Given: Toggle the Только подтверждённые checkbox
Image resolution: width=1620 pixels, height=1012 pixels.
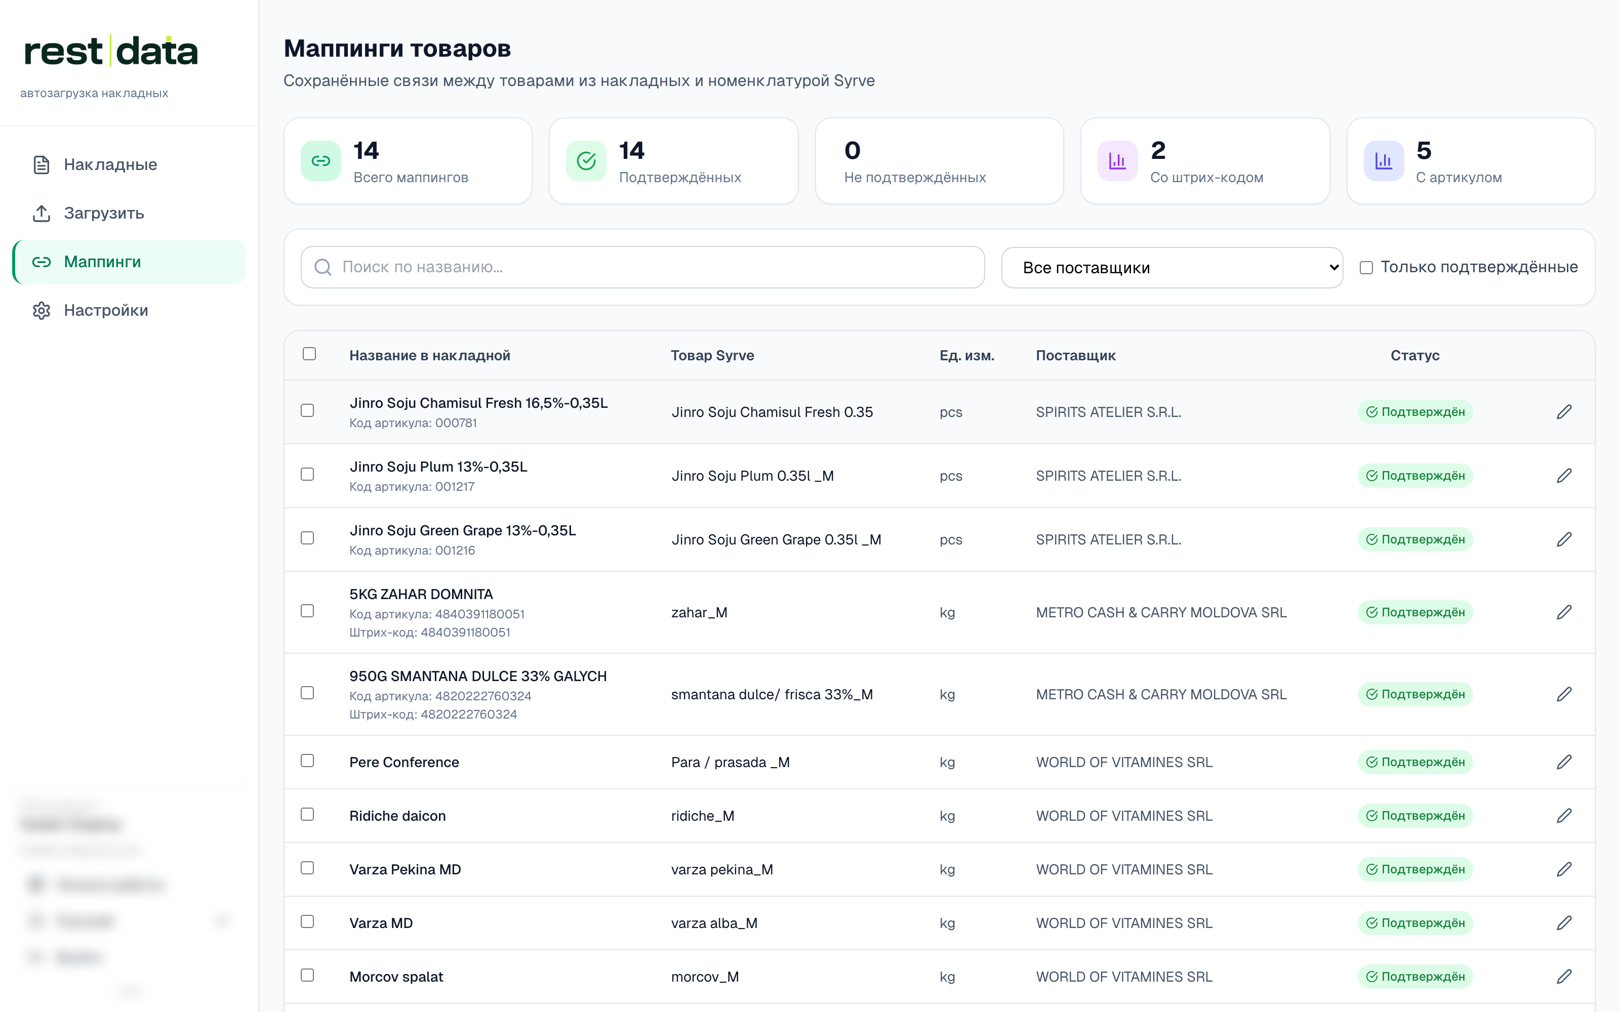Looking at the screenshot, I should pos(1366,268).
